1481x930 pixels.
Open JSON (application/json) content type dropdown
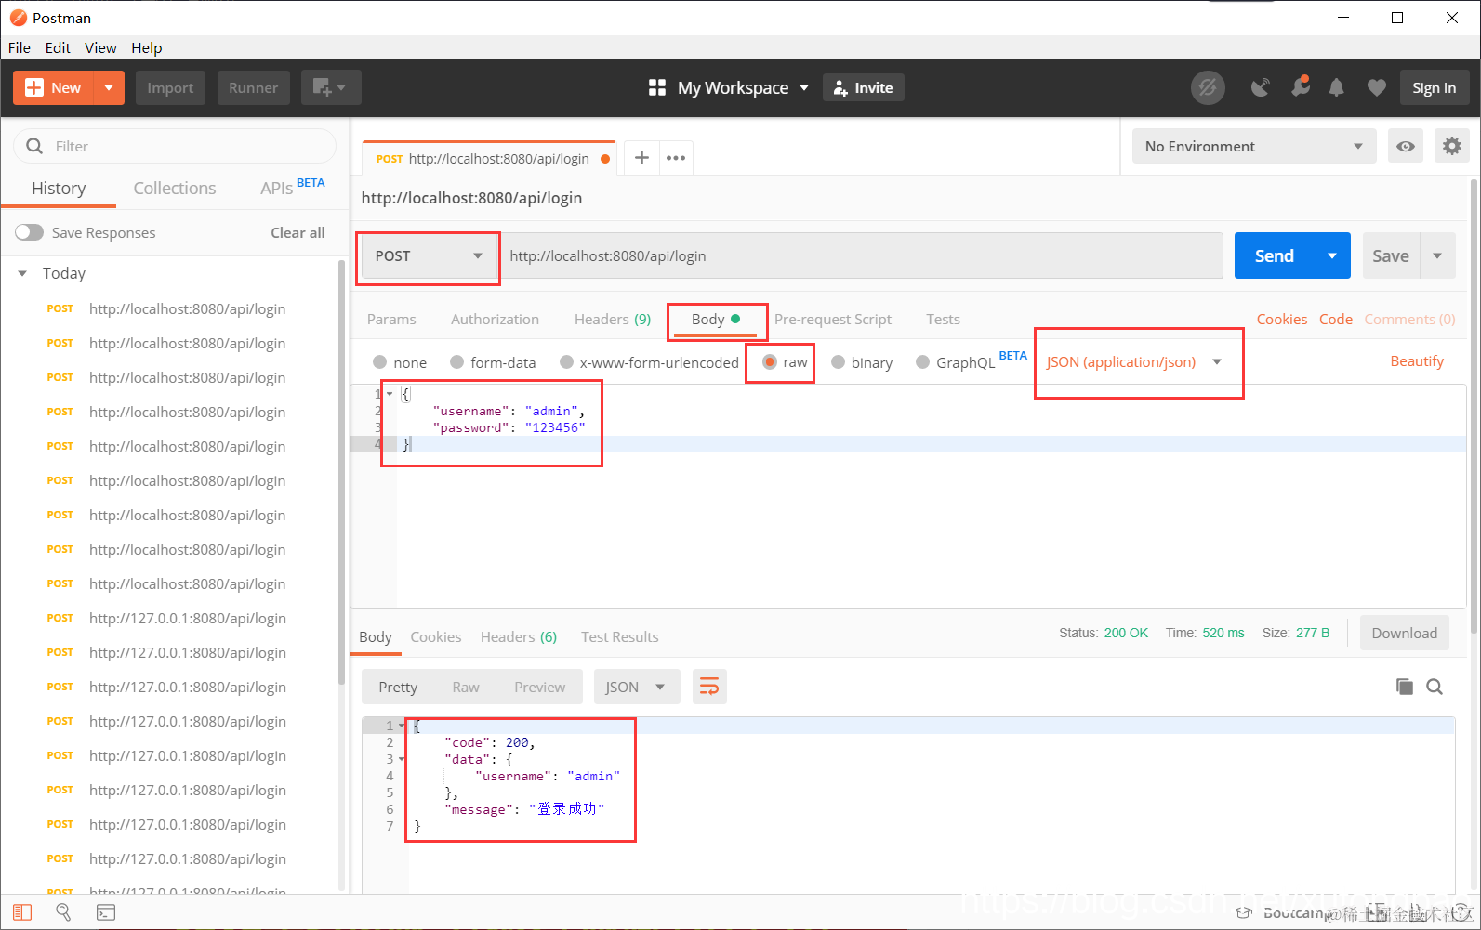click(1134, 362)
